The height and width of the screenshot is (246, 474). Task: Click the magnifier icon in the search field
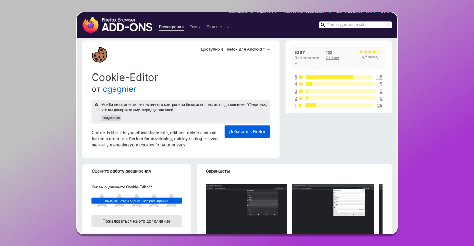323,24
